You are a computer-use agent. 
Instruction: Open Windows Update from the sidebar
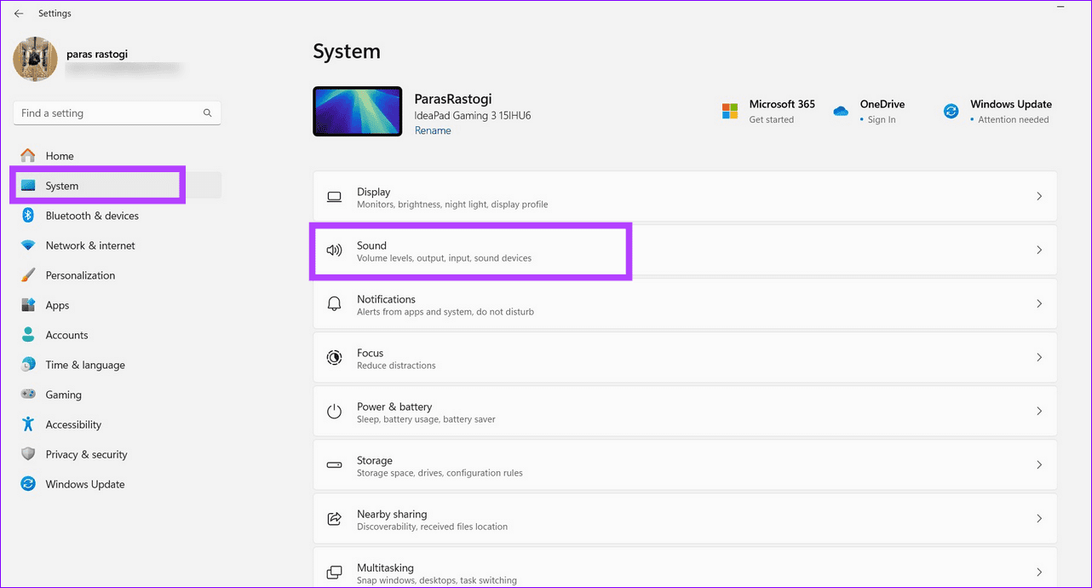pyautogui.click(x=84, y=483)
